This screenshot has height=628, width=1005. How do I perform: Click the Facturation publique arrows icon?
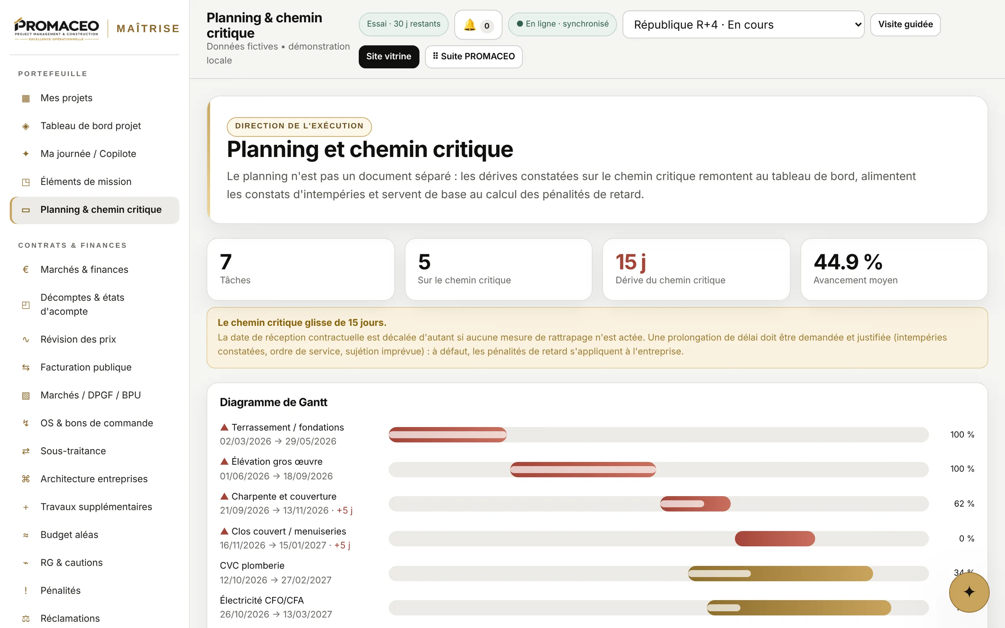[x=26, y=367]
